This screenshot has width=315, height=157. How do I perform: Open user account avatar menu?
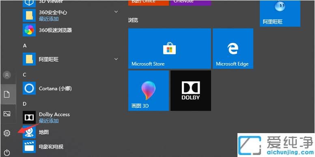(x=7, y=75)
